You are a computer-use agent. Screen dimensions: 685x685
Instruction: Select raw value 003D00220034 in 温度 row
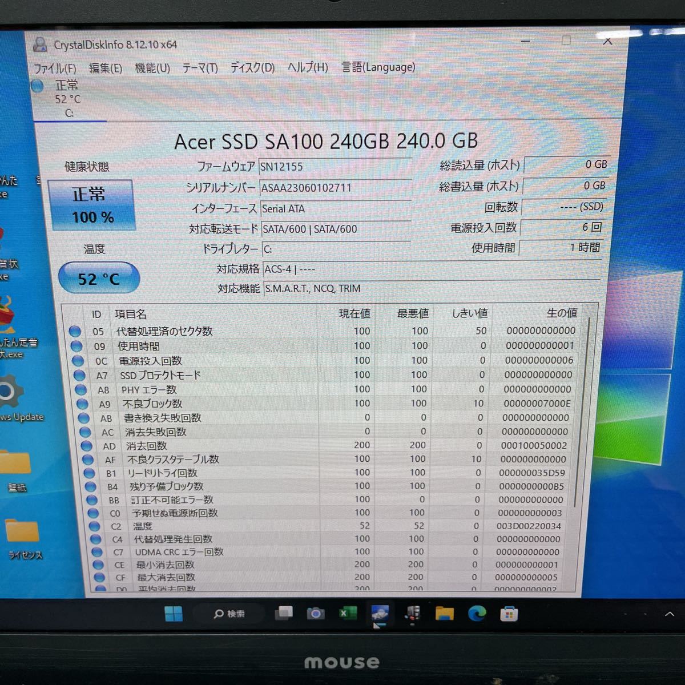529,526
